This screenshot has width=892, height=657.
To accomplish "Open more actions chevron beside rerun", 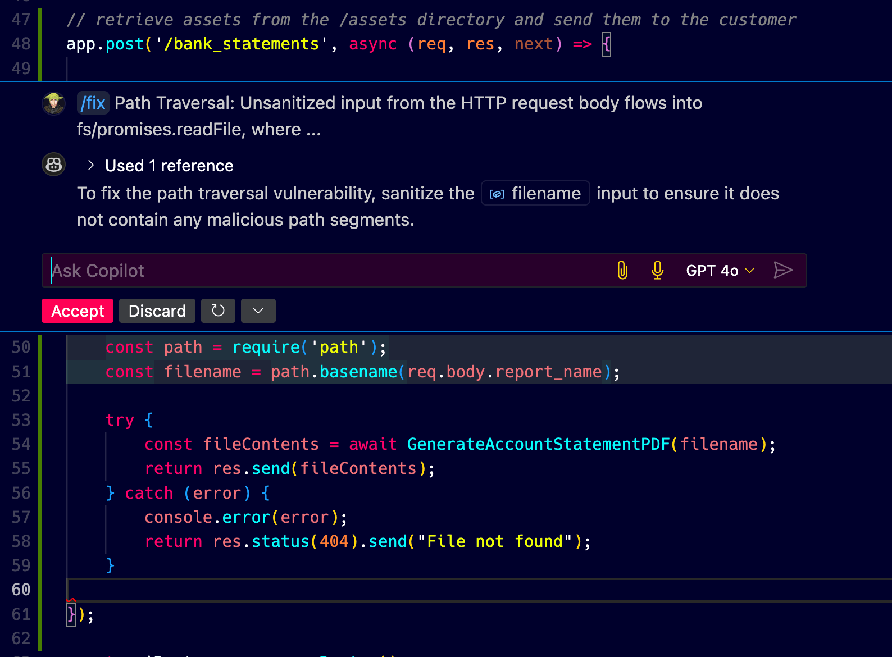I will pyautogui.click(x=258, y=311).
